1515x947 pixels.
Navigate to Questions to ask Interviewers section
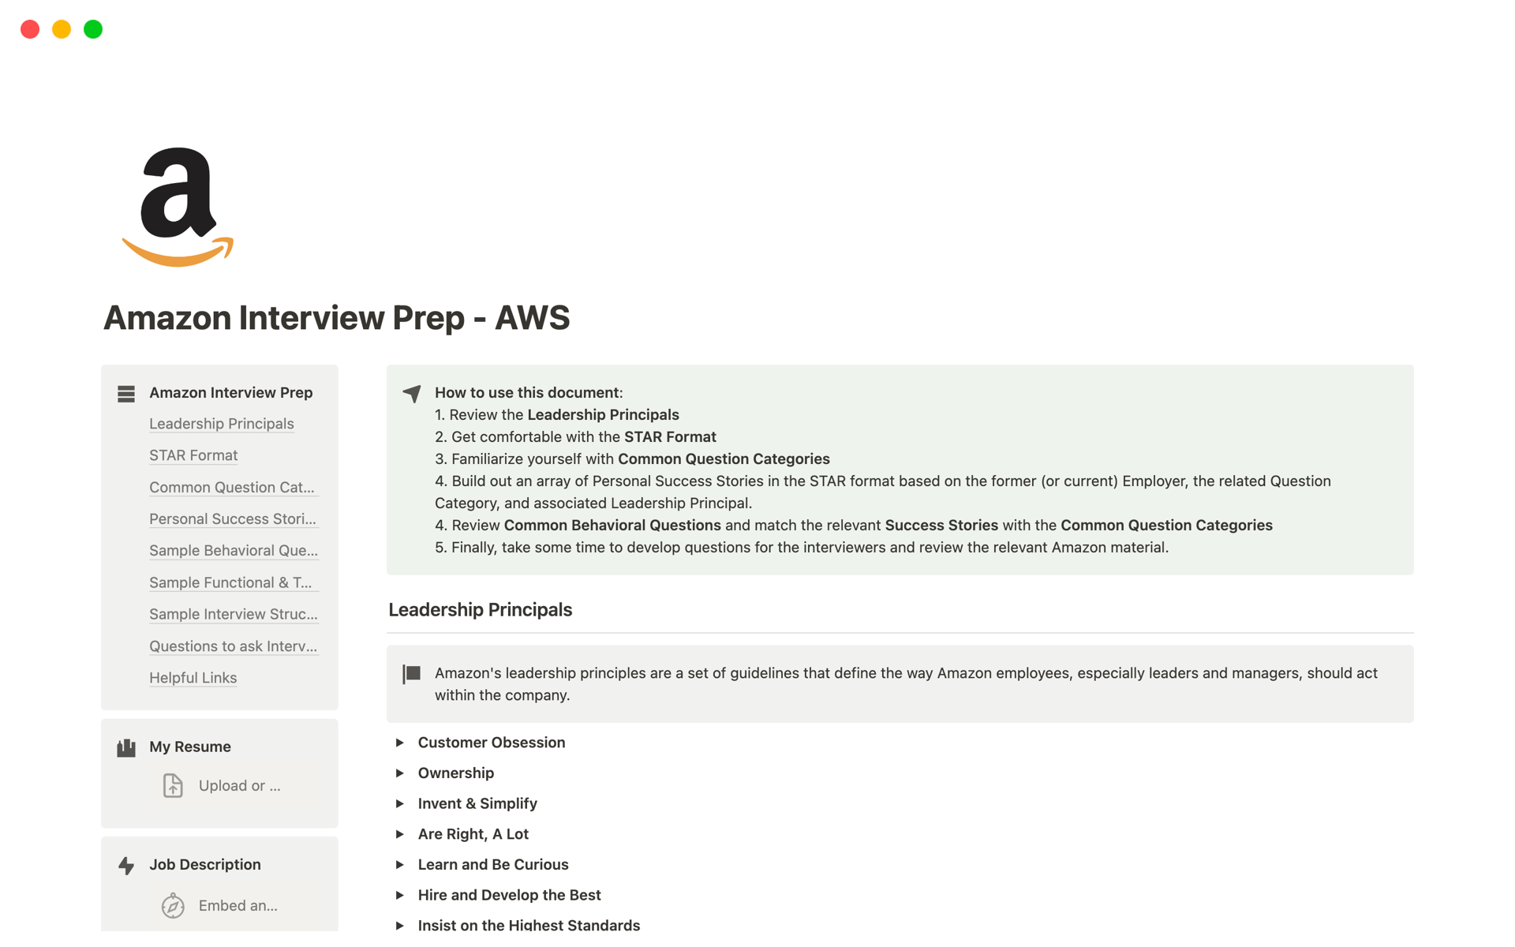pyautogui.click(x=234, y=645)
